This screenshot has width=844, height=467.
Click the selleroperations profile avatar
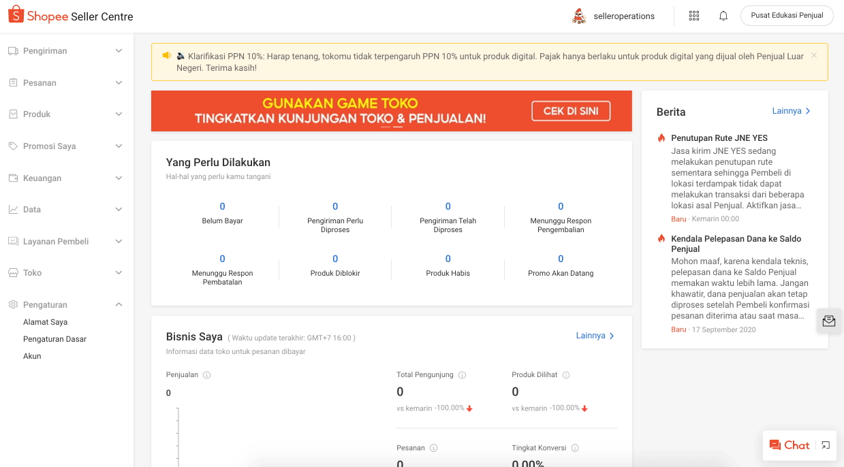point(579,16)
